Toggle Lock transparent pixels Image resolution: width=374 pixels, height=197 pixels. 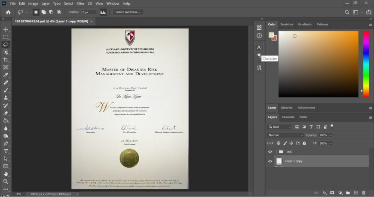(x=279, y=143)
